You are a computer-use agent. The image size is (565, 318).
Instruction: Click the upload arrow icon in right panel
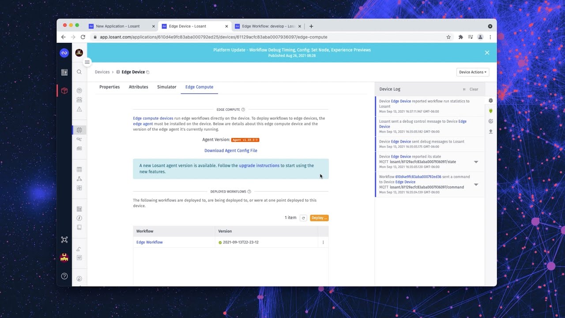pos(490,131)
